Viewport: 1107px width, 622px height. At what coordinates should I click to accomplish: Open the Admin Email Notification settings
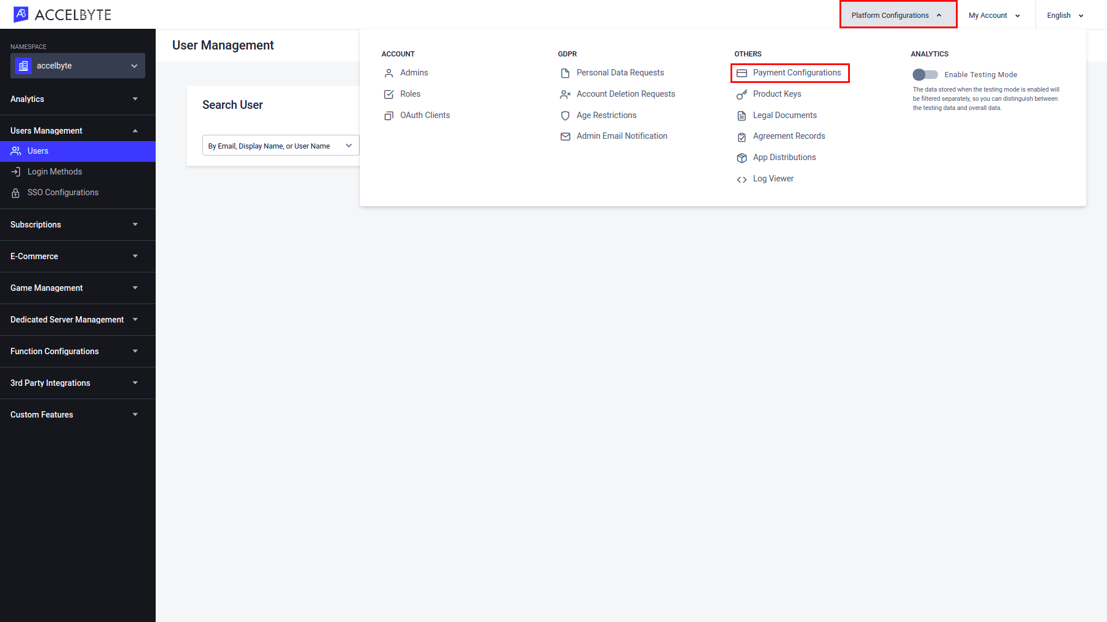tap(622, 136)
